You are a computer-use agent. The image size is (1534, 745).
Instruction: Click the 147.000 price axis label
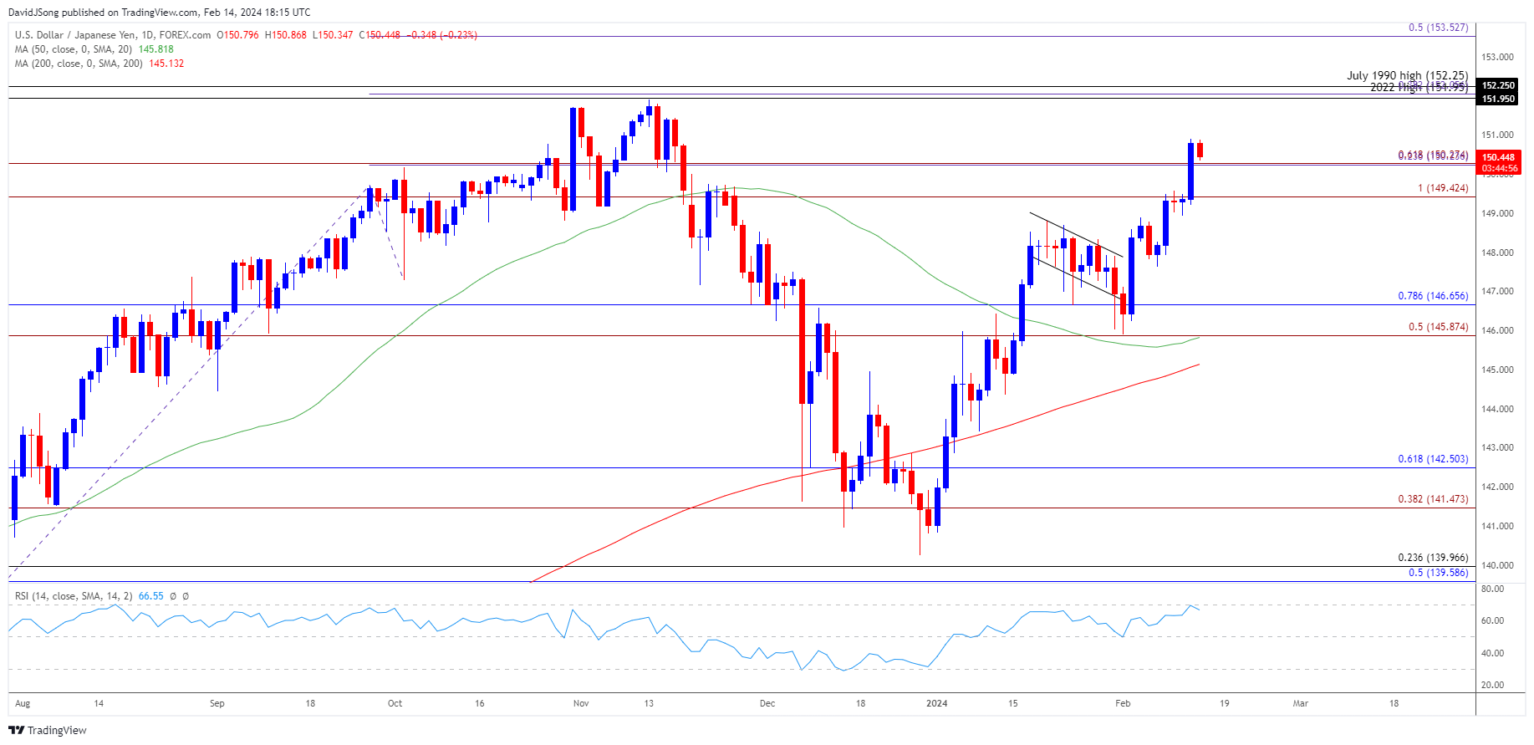[x=1497, y=291]
